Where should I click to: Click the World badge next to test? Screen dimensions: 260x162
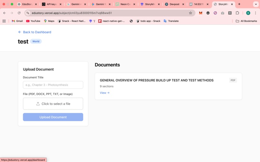(36, 41)
